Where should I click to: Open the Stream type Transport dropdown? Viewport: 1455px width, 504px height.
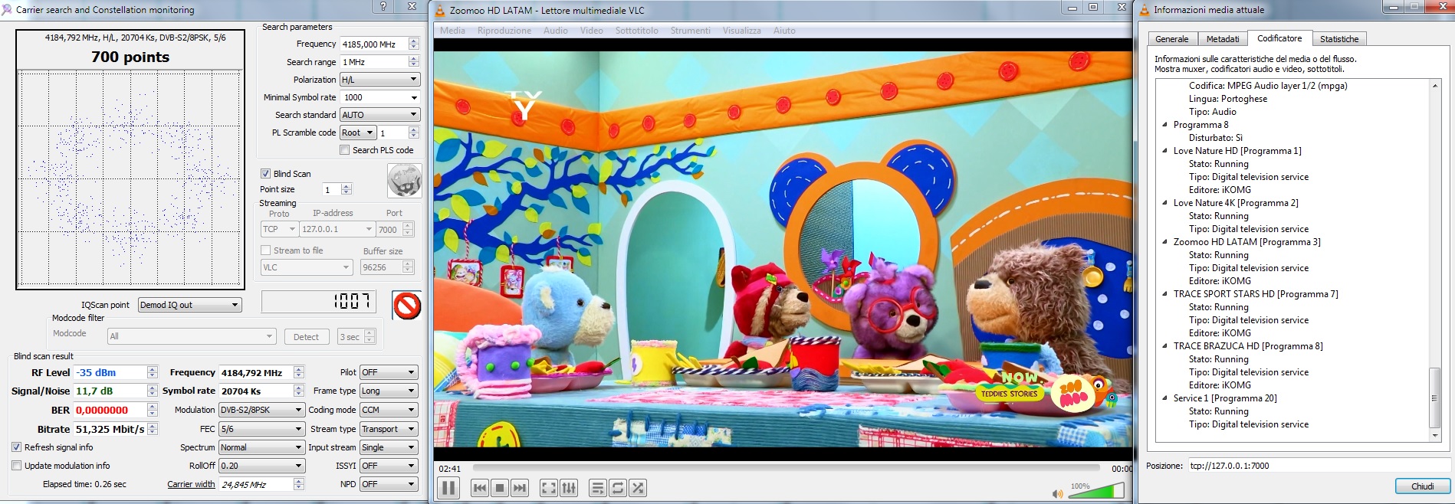tap(389, 429)
